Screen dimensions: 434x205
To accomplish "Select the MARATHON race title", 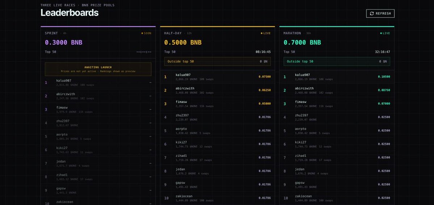I will click(292, 33).
